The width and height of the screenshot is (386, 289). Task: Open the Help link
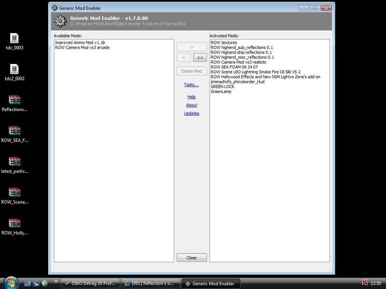tap(191, 97)
